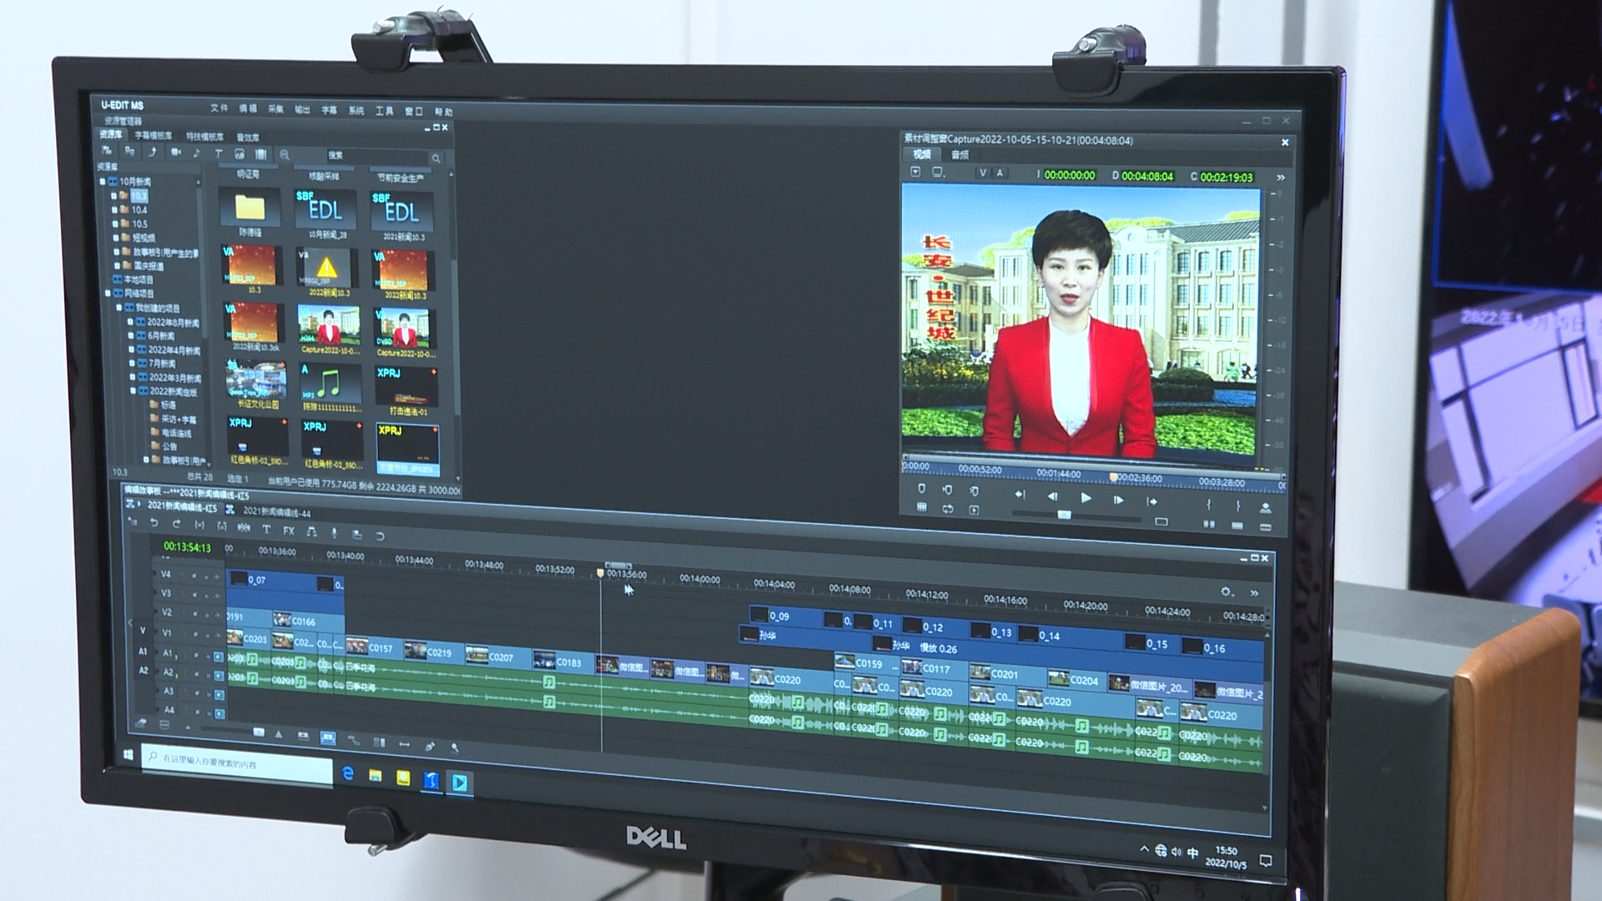Switch to 2021新闻编辑线-44 timeline tab
Screen dimensions: 1602x901
click(x=276, y=511)
